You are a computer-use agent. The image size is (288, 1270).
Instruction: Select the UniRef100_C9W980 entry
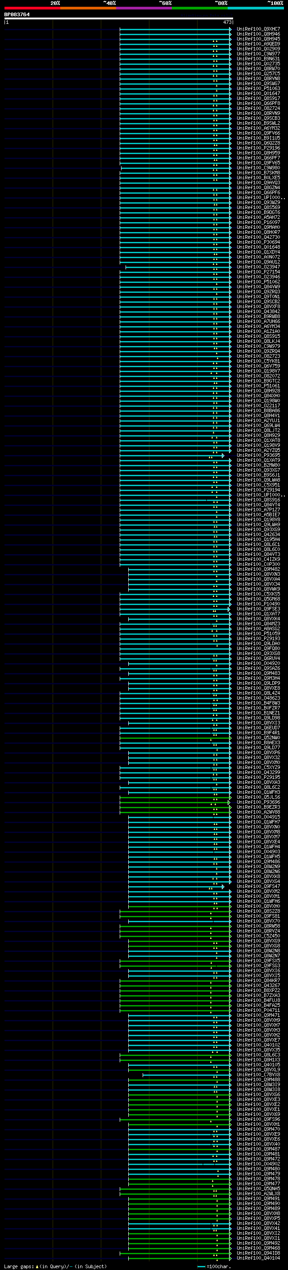coord(258,168)
